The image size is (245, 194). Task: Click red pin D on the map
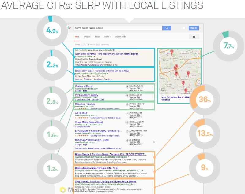188,74
